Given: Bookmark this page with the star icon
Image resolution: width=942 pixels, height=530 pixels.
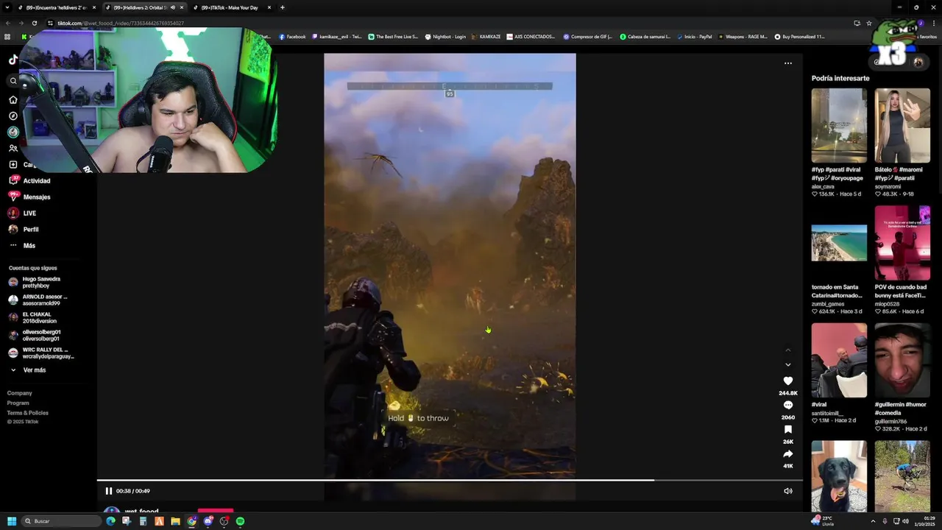Looking at the screenshot, I should click(x=869, y=23).
